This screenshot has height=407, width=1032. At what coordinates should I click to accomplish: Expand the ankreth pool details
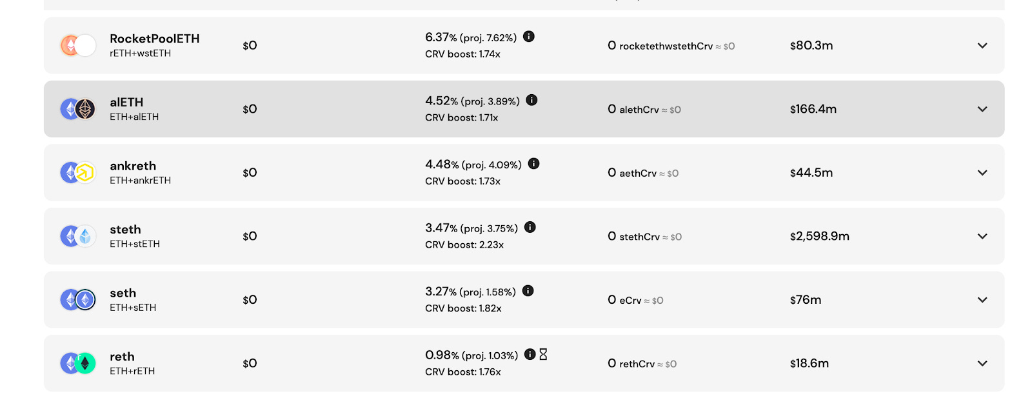coord(982,172)
